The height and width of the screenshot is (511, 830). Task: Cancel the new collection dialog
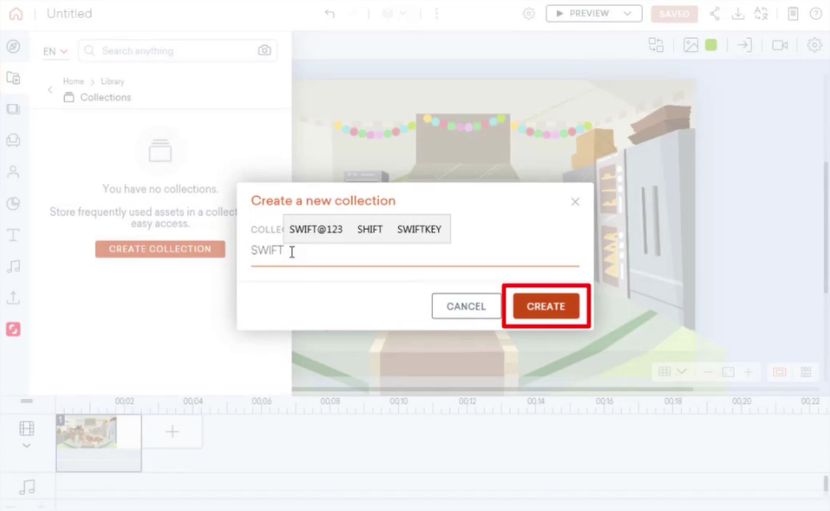point(466,306)
